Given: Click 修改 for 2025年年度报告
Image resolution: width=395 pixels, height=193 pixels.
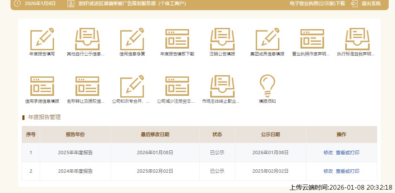Looking at the screenshot, I should click(328, 152).
